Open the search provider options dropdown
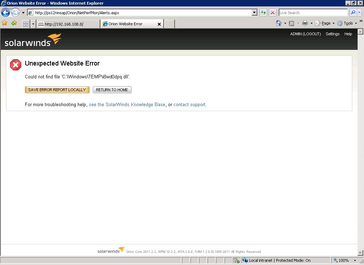Image resolution: width=364 pixels, height=265 pixels. point(359,12)
